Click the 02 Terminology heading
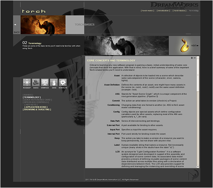Screen dimensions: 213x188 (32, 43)
